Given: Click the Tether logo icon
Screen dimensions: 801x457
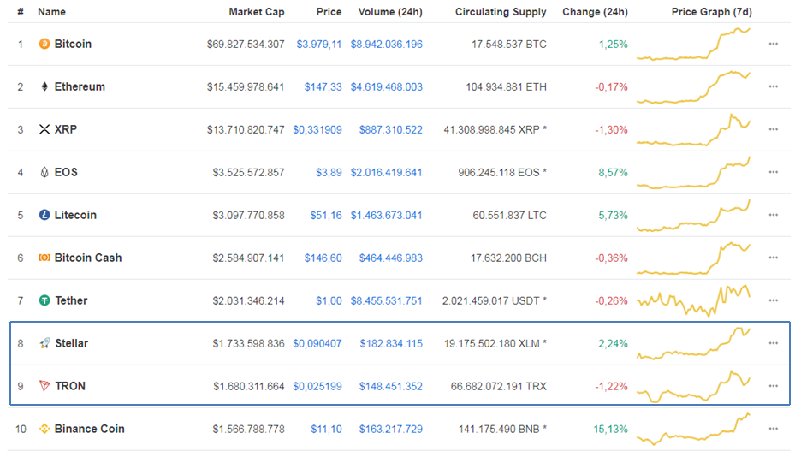Looking at the screenshot, I should coord(44,300).
